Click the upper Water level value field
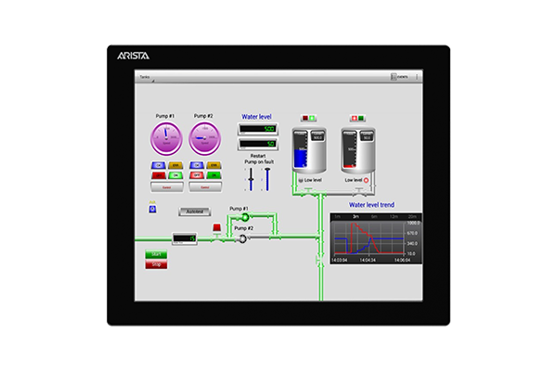The image size is (557, 371). (x=257, y=129)
